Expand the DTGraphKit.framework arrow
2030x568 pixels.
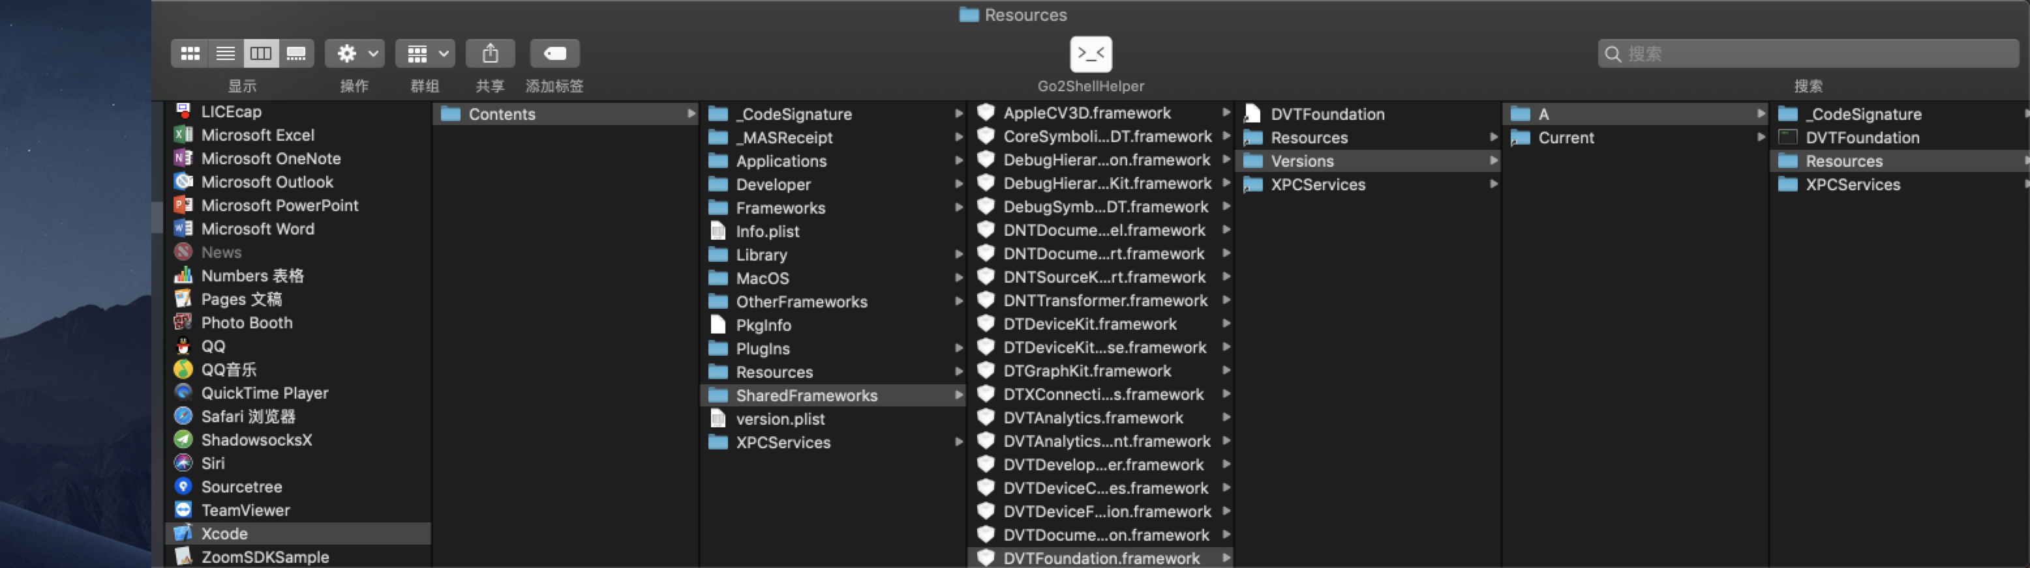click(x=1226, y=370)
